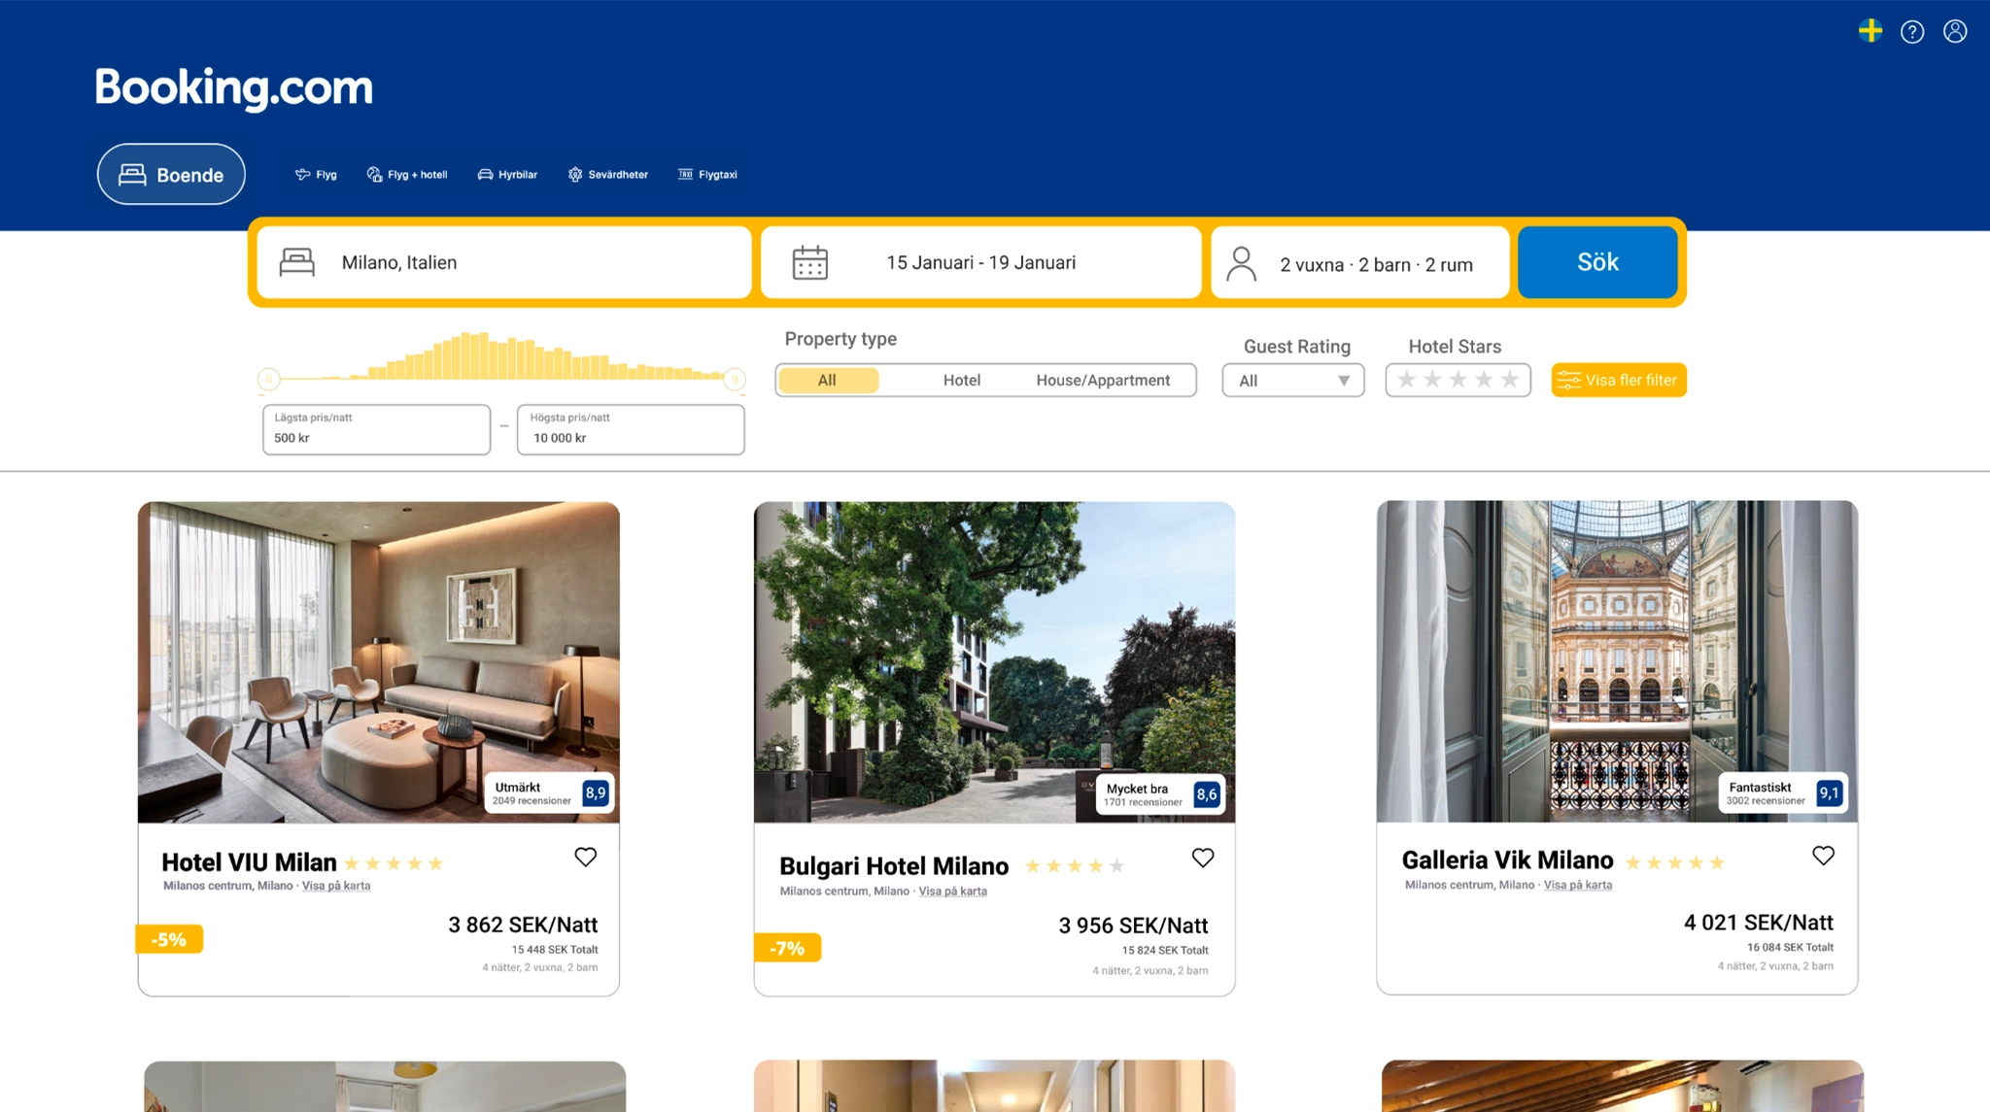Screen dimensions: 1990x1112
Task: Open the date range picker 15 Januari - 19 Januari
Action: click(981, 262)
